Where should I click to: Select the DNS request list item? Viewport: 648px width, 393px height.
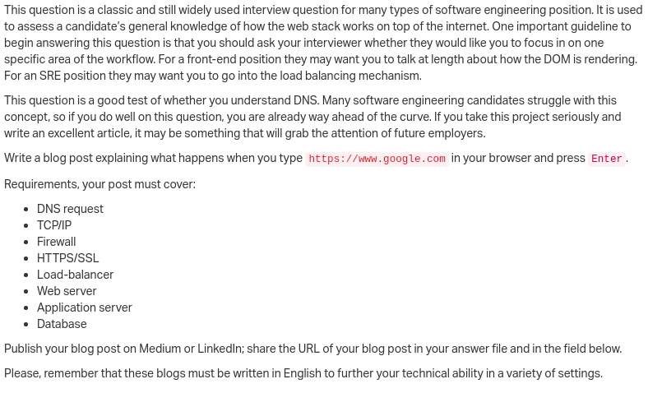pos(70,209)
